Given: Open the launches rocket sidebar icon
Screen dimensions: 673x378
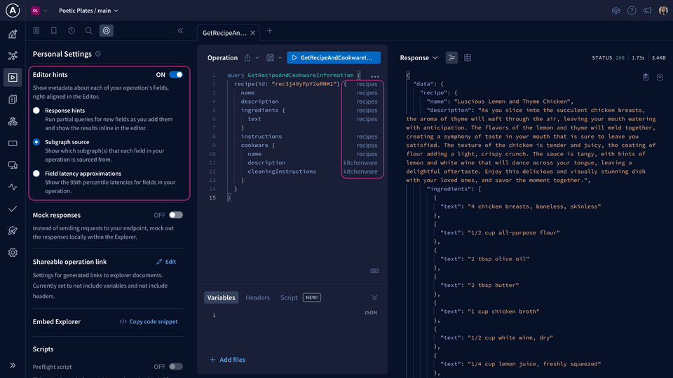Looking at the screenshot, I should (13, 230).
